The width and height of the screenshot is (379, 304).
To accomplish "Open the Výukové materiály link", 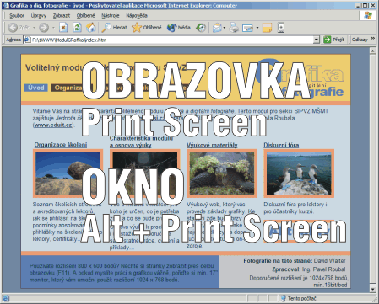I will pos(212,145).
